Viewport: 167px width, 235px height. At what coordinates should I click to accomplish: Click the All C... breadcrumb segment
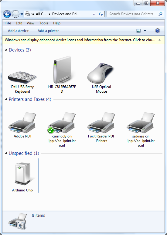pyautogui.click(x=41, y=14)
